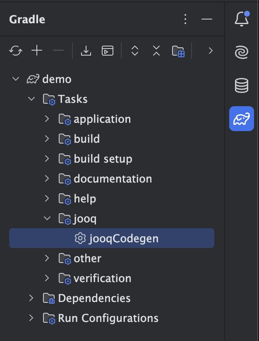Reload all Gradle projects
259x341 pixels.
pos(16,51)
